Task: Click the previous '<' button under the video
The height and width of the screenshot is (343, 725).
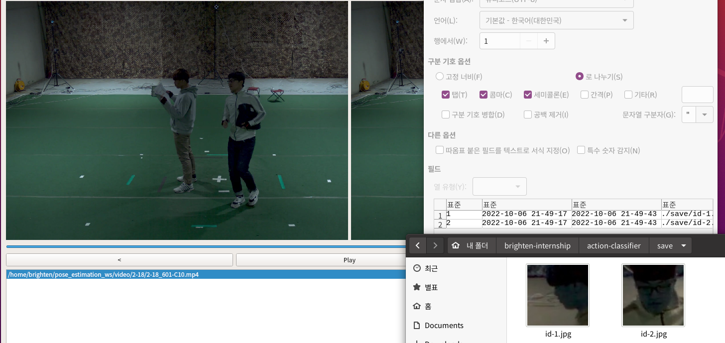Action: tap(120, 260)
